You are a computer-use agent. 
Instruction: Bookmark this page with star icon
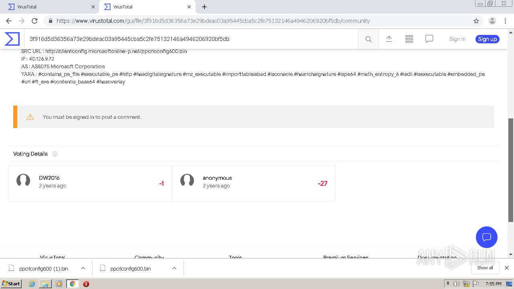[476, 21]
